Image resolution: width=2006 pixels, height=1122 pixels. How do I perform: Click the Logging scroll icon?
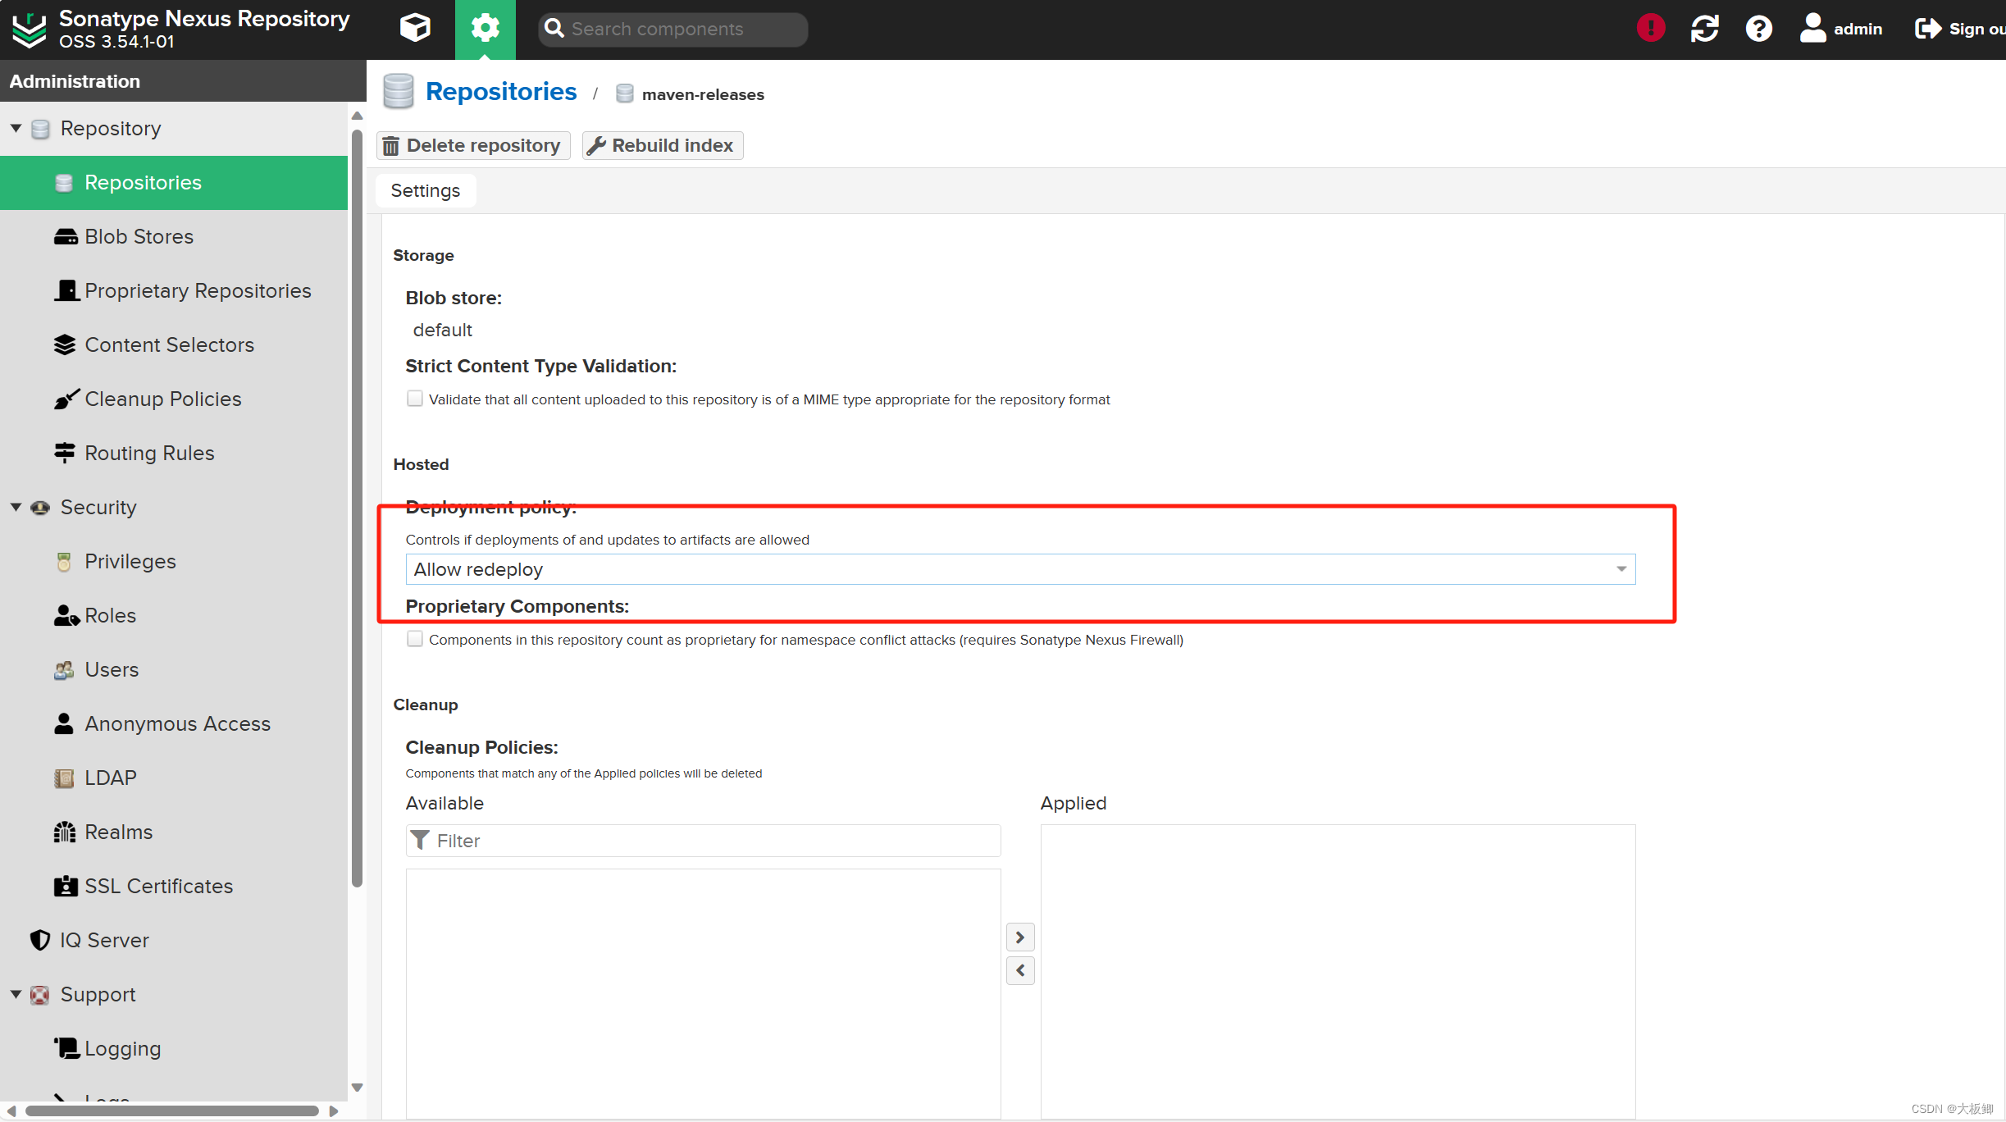pos(66,1048)
